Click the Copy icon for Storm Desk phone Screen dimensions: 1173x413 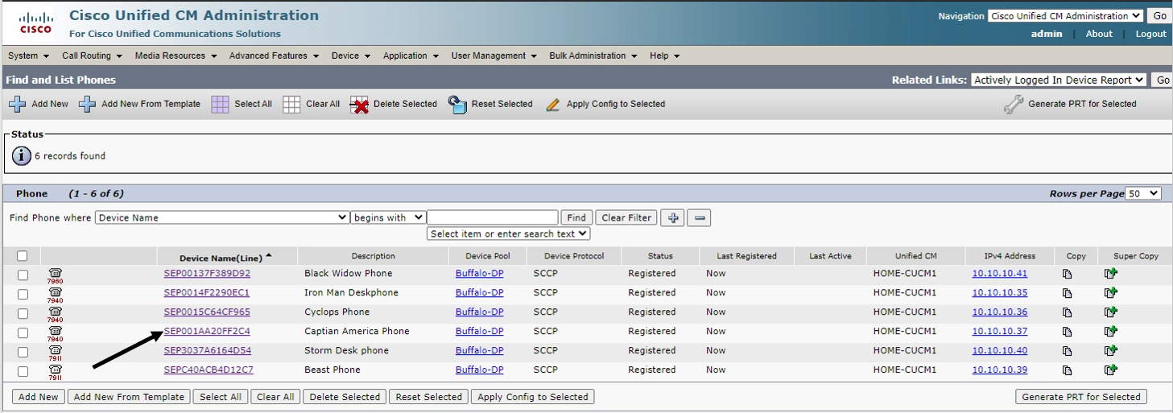pyautogui.click(x=1068, y=351)
